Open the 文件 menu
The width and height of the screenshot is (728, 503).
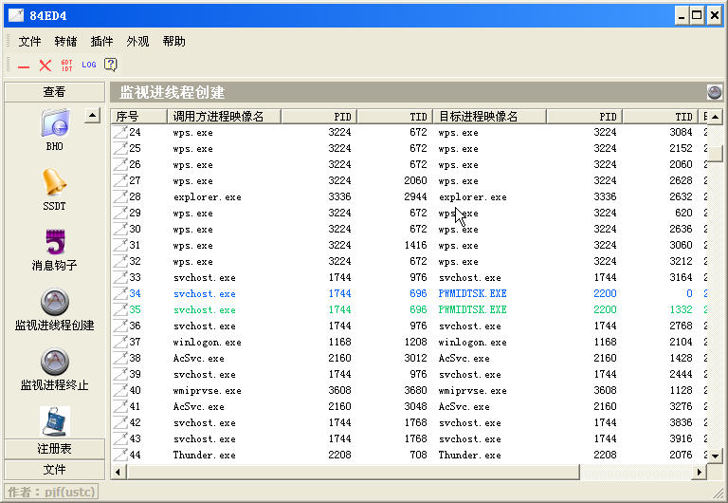(x=29, y=42)
